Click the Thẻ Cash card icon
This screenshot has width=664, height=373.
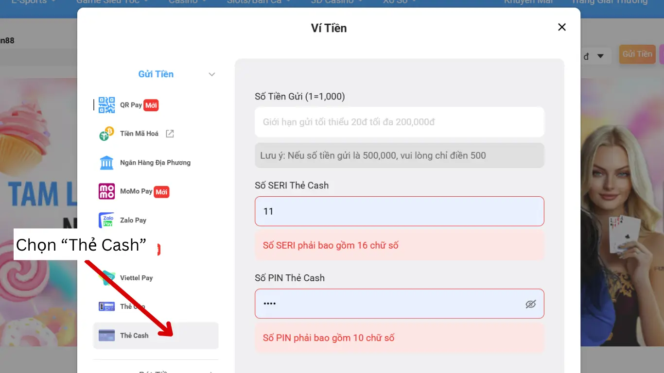[x=106, y=335]
